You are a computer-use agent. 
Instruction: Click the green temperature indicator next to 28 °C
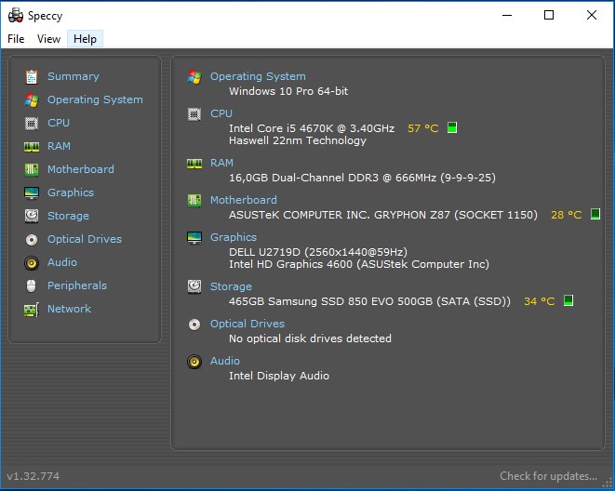click(x=595, y=214)
